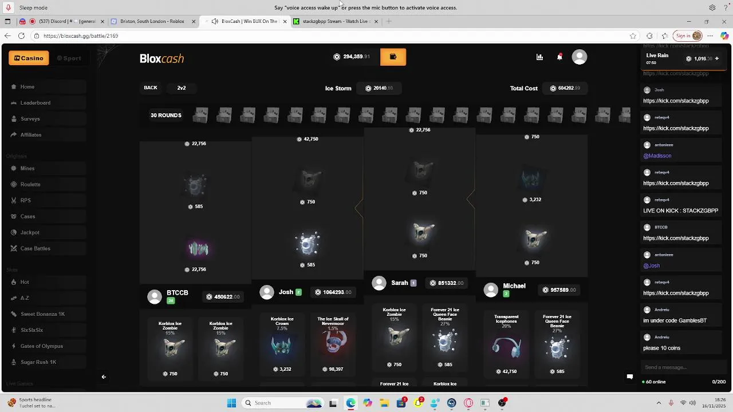Open the tab actions menu in Edge
Image resolution: width=733 pixels, height=412 pixels.
pos(7,21)
